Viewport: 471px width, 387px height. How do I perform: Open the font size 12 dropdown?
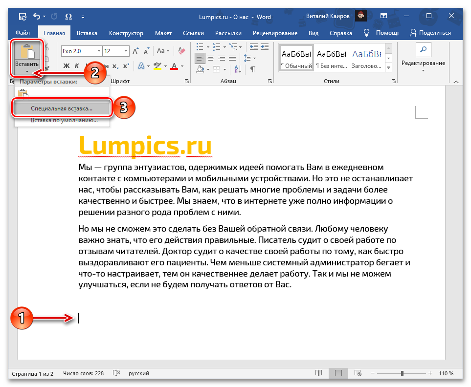tap(126, 51)
